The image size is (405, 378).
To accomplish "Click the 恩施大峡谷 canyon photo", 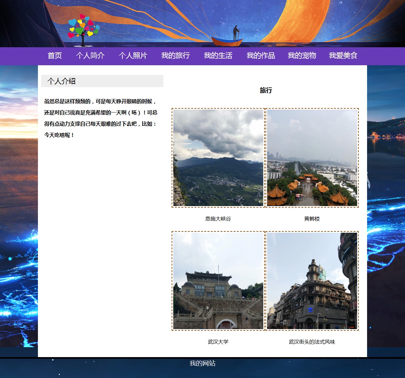I will click(x=218, y=158).
